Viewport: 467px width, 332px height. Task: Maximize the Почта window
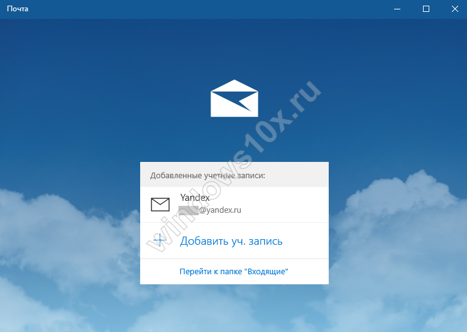(426, 9)
